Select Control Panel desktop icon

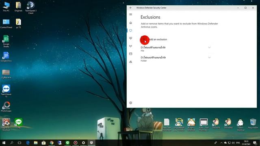click(x=6, y=24)
